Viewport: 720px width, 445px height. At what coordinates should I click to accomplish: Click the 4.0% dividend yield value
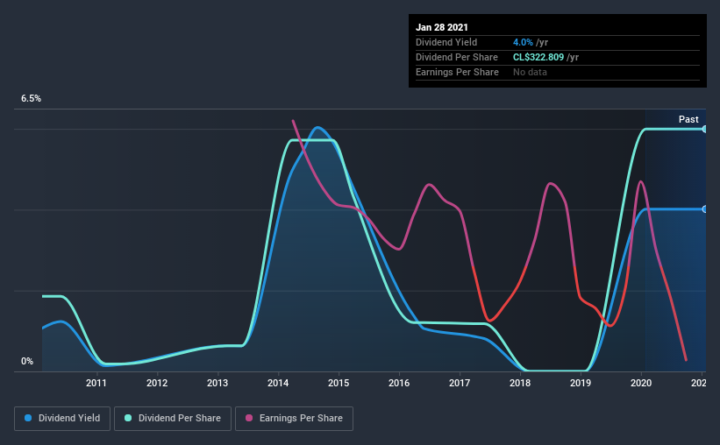coord(523,42)
